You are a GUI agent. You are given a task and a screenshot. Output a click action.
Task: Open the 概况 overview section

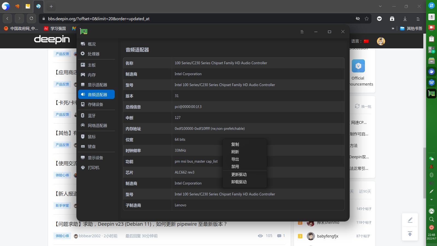click(x=96, y=44)
